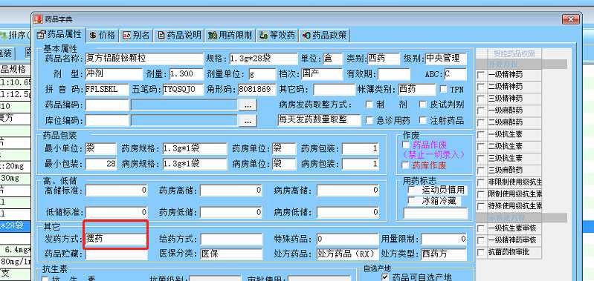
Task: Open the 处方类型 dropdown showing 西药方
Action: pyautogui.click(x=444, y=254)
